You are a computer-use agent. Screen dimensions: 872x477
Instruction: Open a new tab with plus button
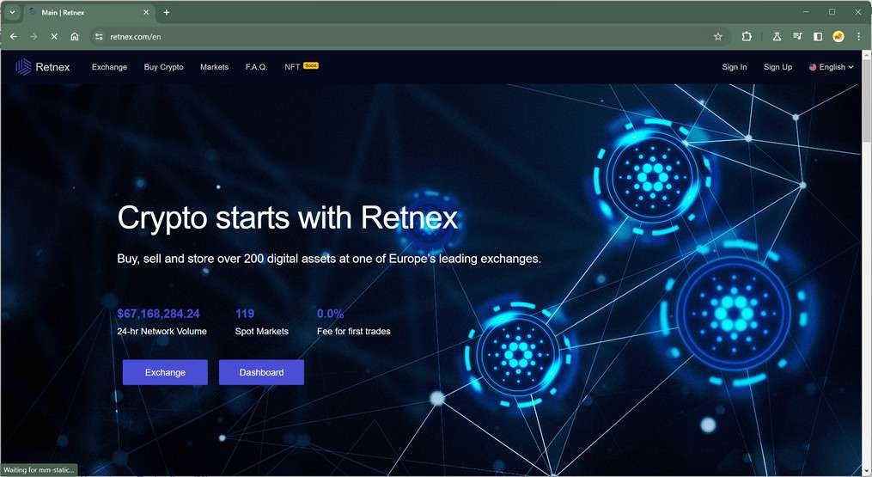click(167, 12)
